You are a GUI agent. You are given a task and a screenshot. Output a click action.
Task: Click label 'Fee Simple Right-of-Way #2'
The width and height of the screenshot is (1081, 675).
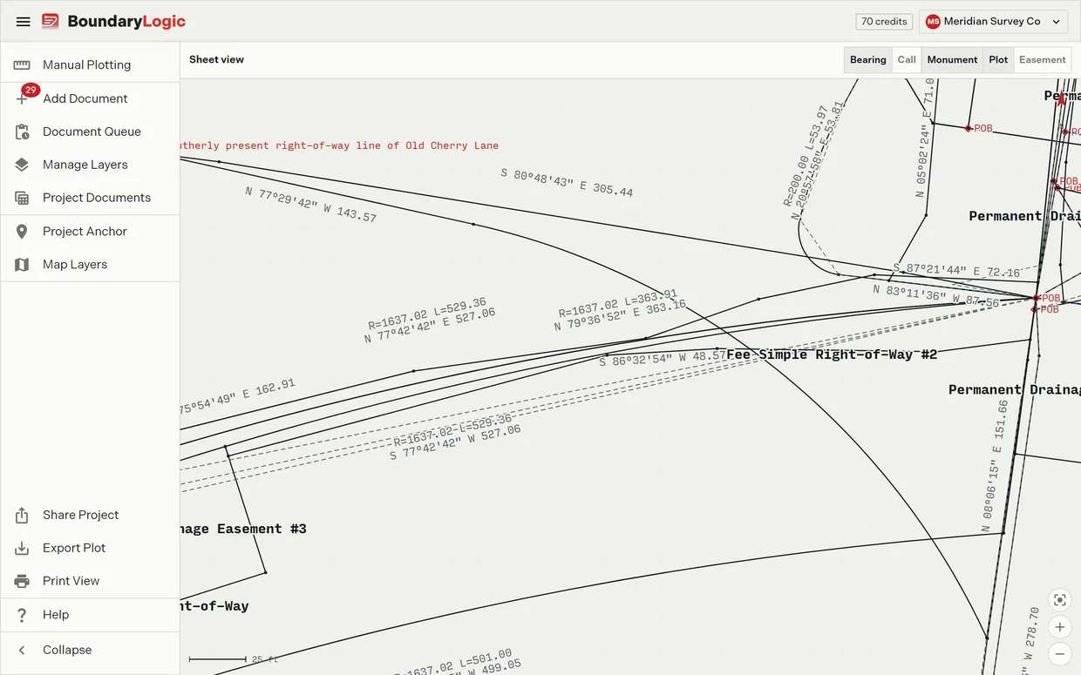(x=832, y=354)
